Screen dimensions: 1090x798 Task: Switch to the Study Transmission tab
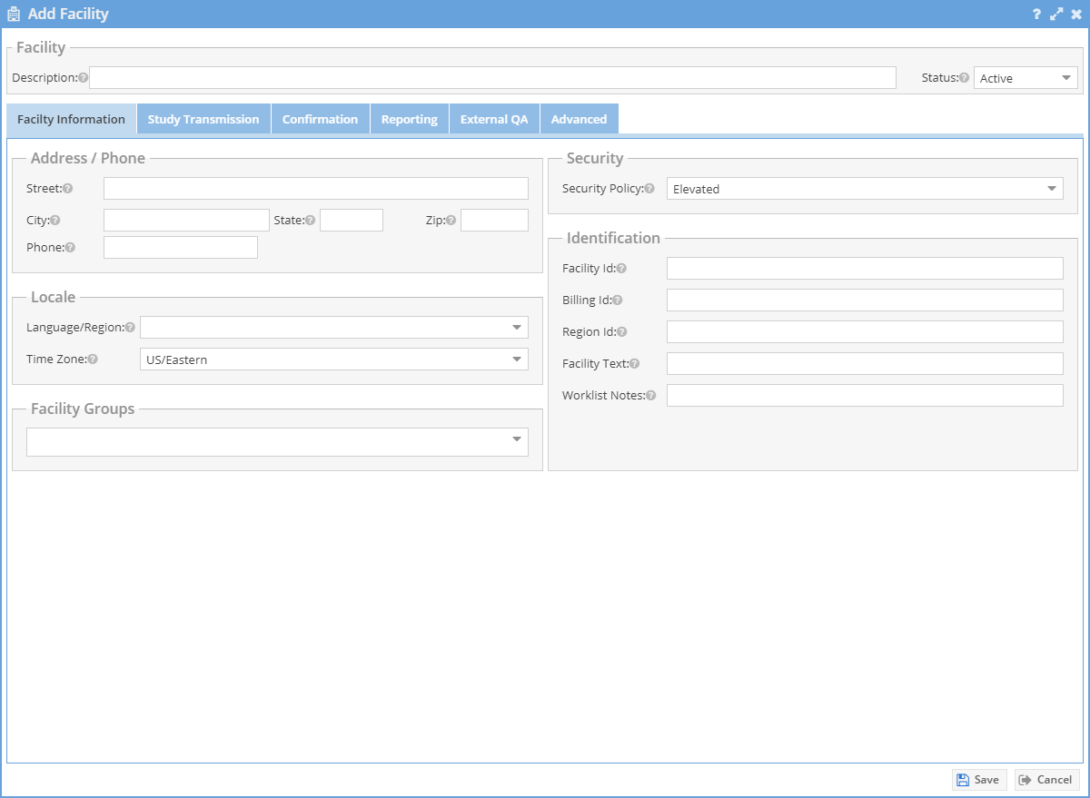pos(203,119)
